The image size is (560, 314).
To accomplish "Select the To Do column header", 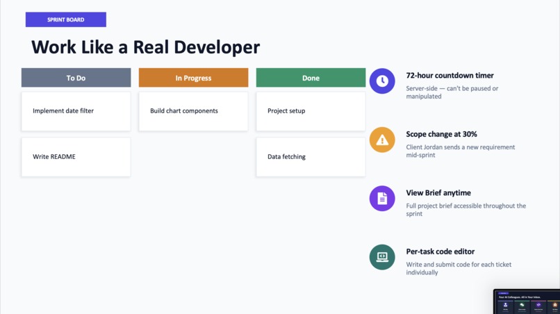I will [x=76, y=78].
